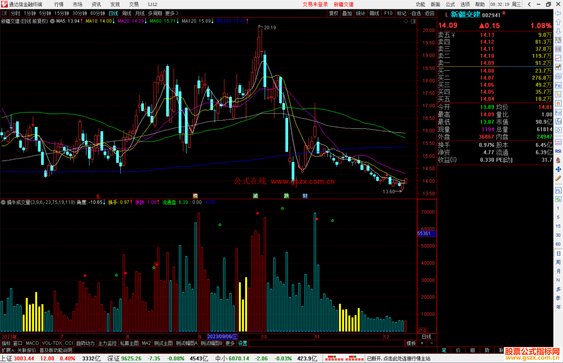The image size is (563, 363).
Task: Toggle the round button beside 新疆交建(日线,前复权)
Action: point(52,21)
